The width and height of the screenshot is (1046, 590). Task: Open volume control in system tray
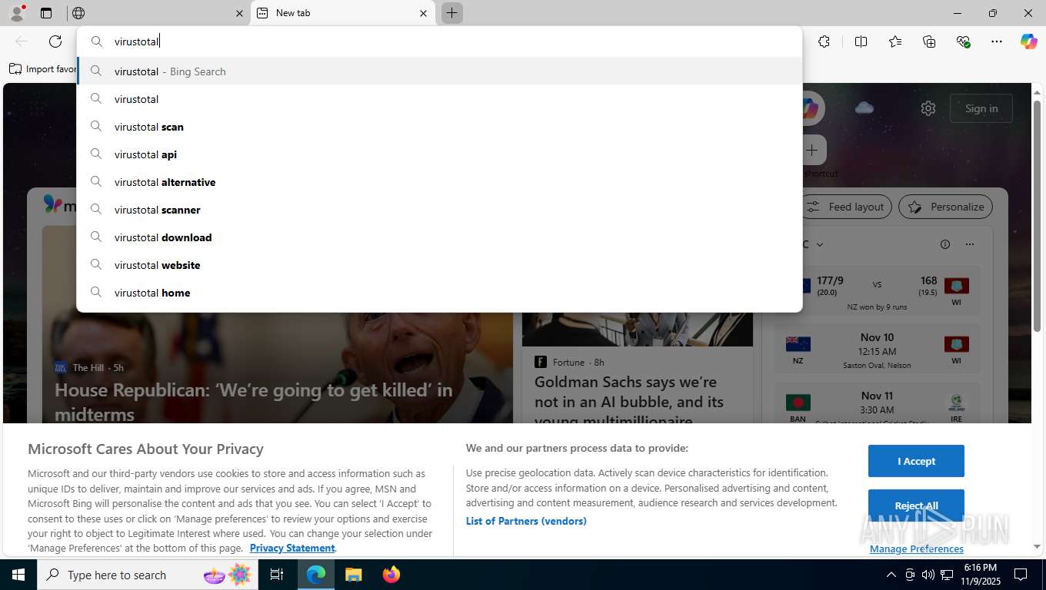[928, 575]
